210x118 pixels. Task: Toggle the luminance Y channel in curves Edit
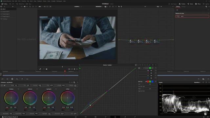click(x=146, y=68)
